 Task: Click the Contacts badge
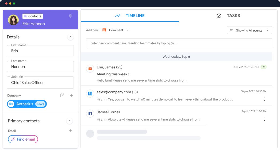tap(33, 16)
